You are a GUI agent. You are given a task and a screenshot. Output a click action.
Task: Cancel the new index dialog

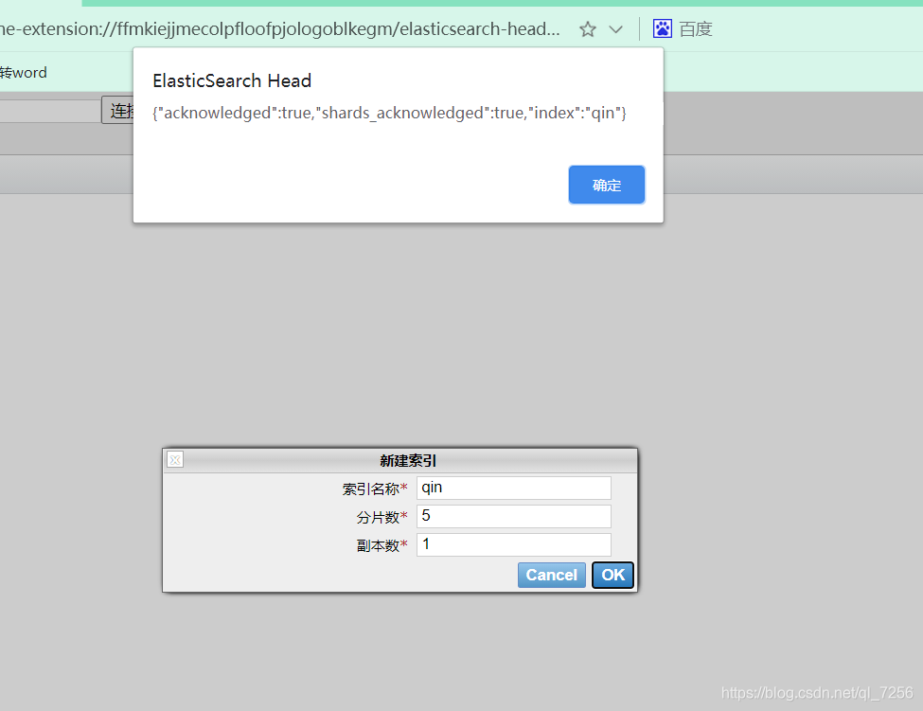coord(552,575)
